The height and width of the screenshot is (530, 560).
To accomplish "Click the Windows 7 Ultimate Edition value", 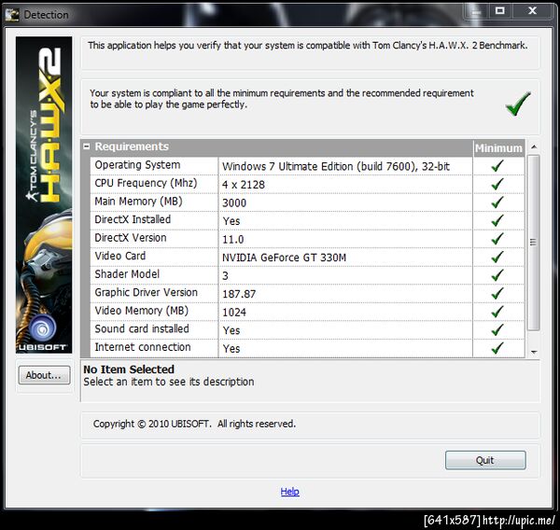I will [x=336, y=166].
